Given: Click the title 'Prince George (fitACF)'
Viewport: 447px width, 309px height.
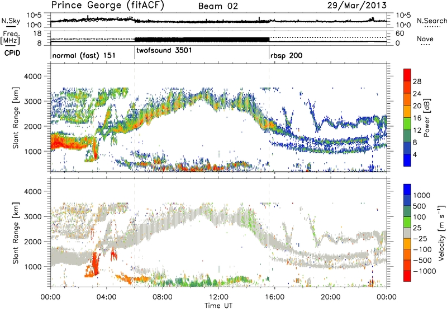Looking at the screenshot, I should tap(108, 6).
